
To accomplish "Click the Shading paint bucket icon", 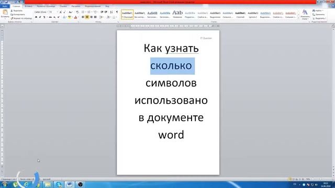I will tap(108, 17).
